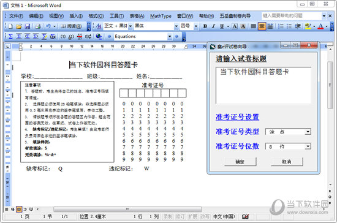Align text to both sides (justify)
Image resolution: width=337 pixels, height=223 pixels.
click(x=254, y=26)
